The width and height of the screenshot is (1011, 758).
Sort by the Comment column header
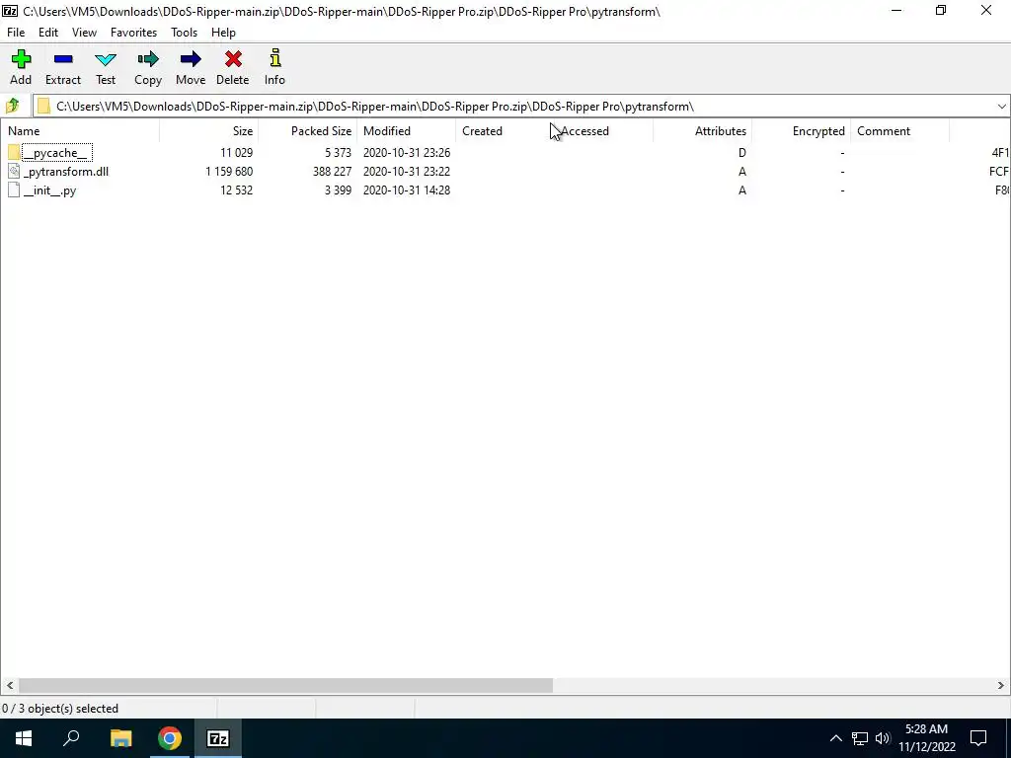point(900,131)
